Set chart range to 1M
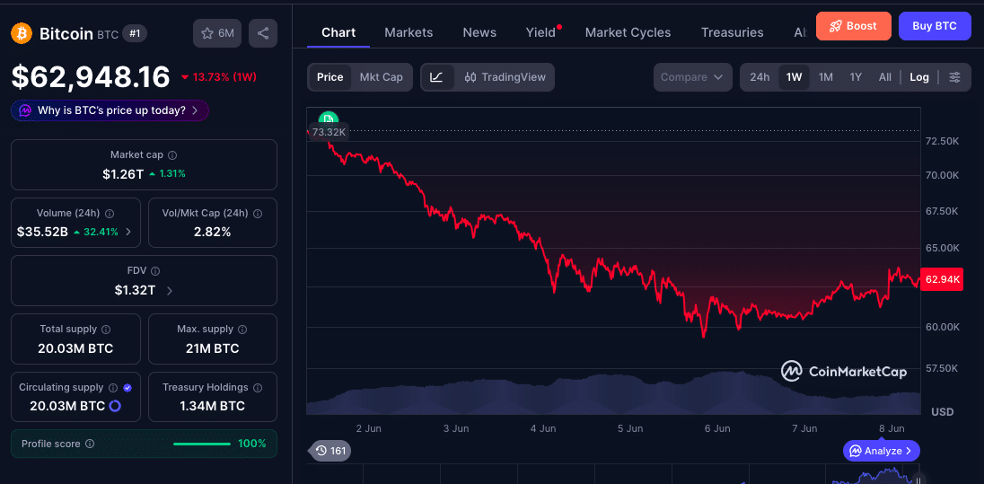The width and height of the screenshot is (984, 484). click(826, 77)
